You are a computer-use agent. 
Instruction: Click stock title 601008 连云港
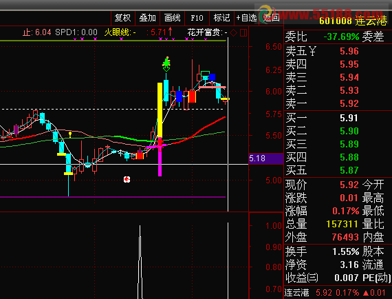click(x=353, y=21)
